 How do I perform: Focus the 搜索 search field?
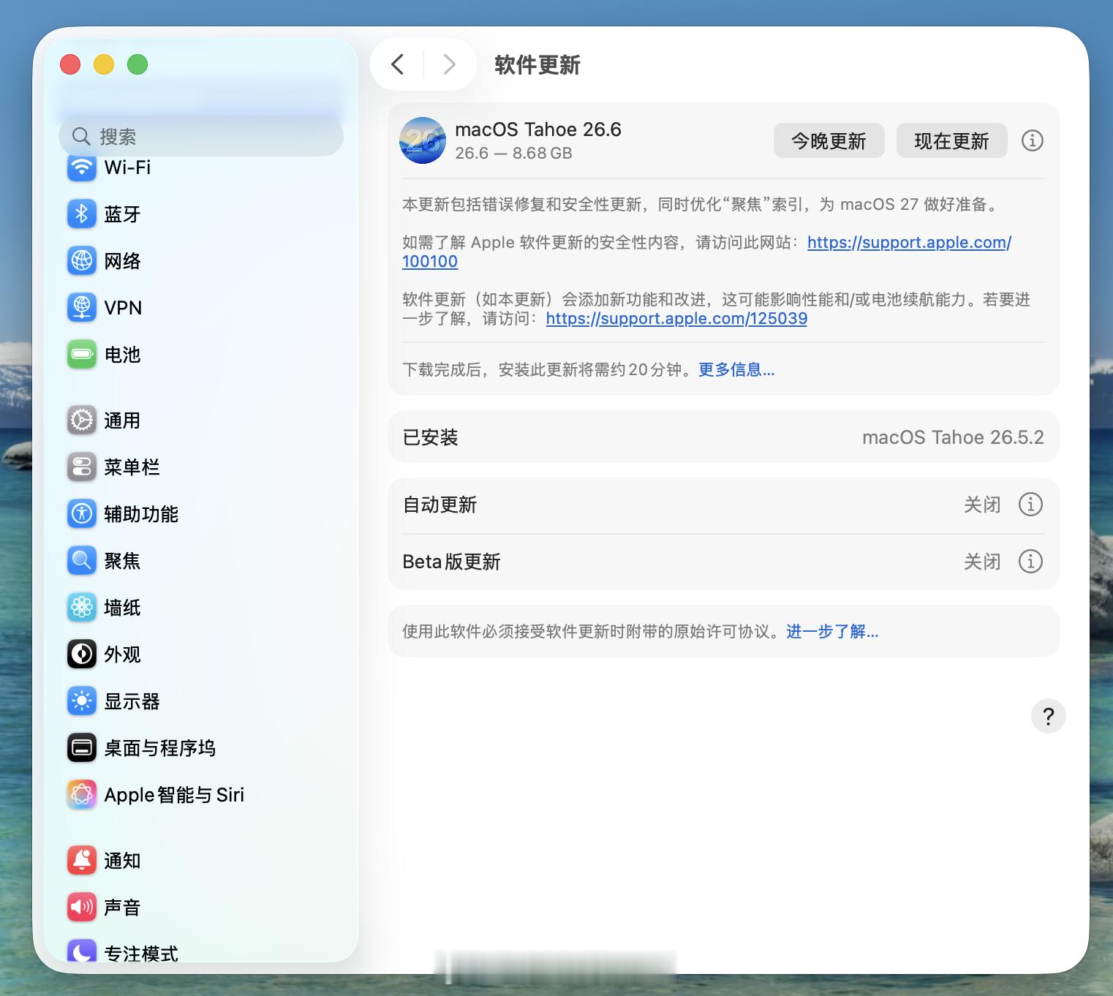point(201,137)
